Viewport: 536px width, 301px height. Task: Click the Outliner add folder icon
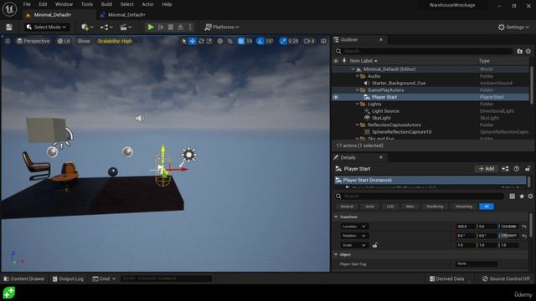519,51
